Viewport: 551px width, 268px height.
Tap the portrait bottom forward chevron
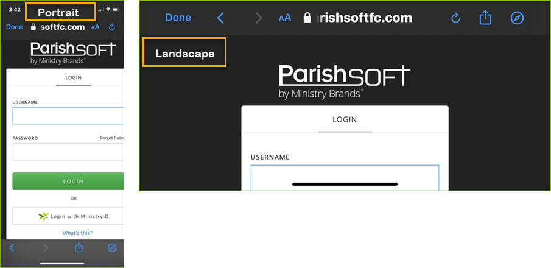46,248
